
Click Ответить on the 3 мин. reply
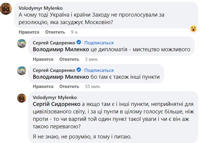click(x=69, y=59)
